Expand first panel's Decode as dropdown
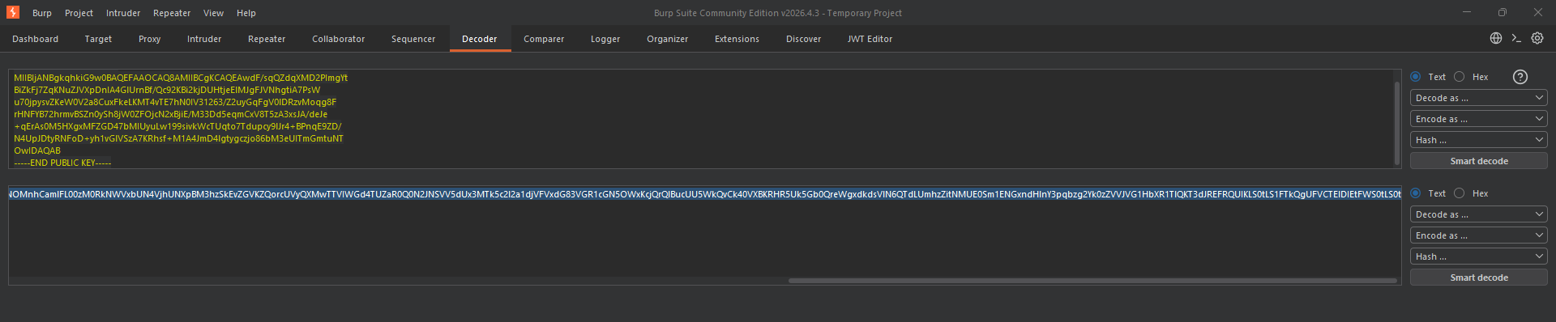The width and height of the screenshot is (1556, 322). click(x=1479, y=98)
